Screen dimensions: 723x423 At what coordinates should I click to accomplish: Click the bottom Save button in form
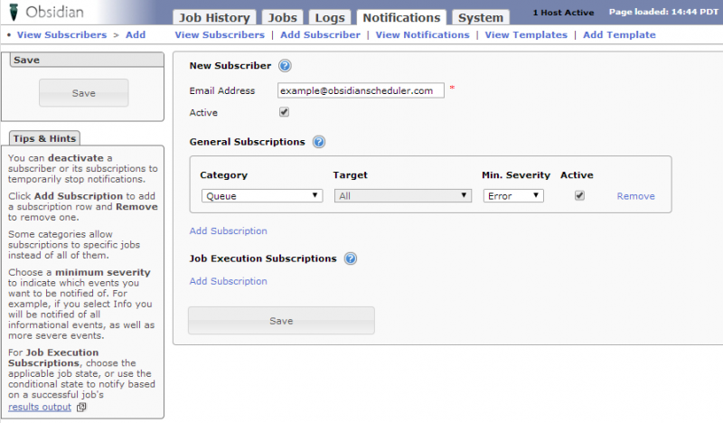pos(281,321)
